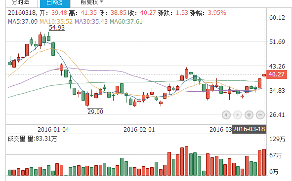Click the 2016-02-01 date axis label
Image resolution: width=292 pixels, height=181 pixels.
(x=139, y=129)
